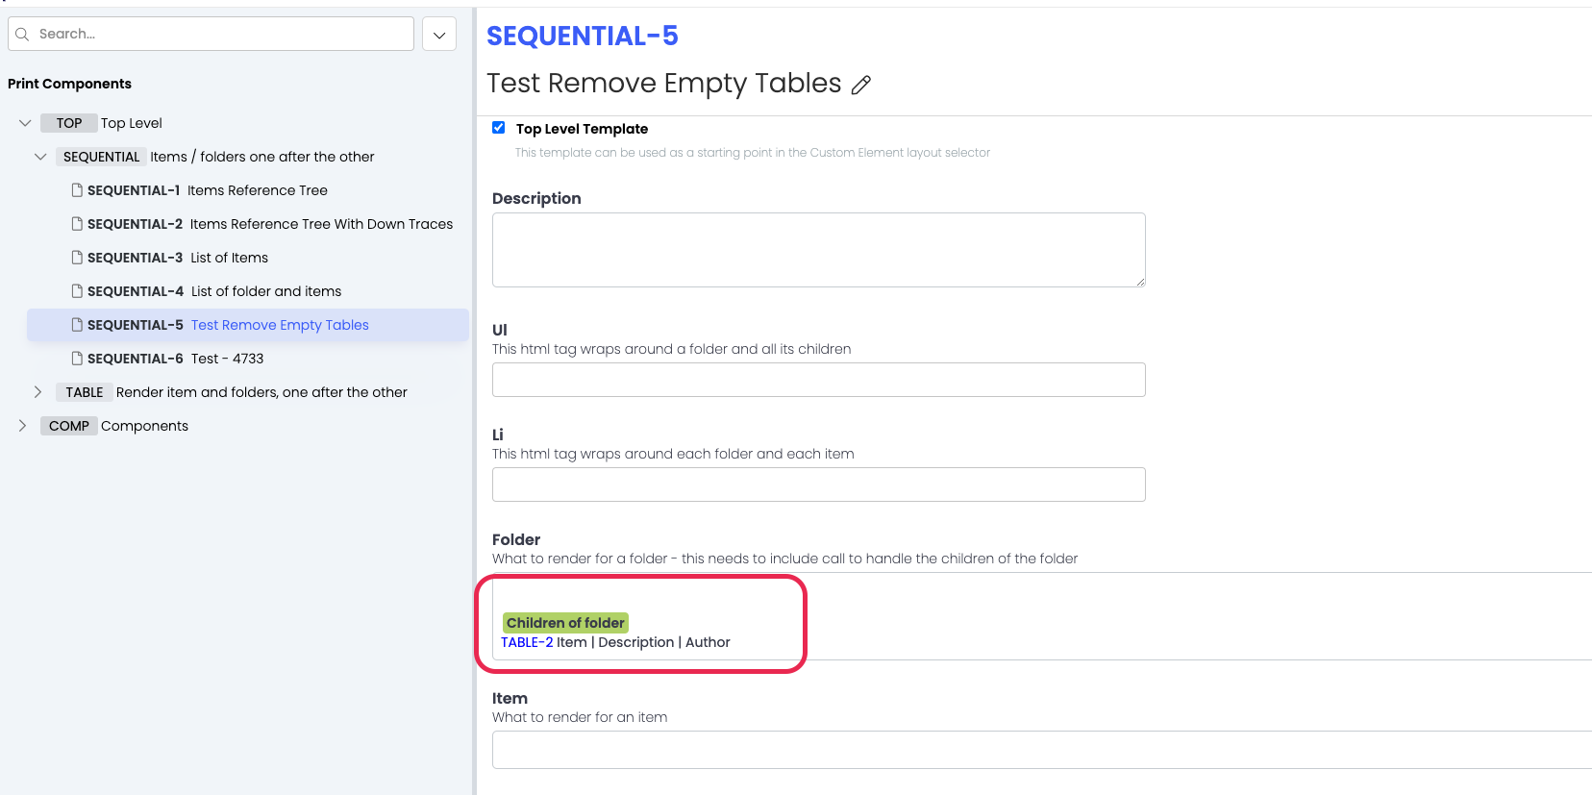Click document icon of SEQUENTIAL-3
This screenshot has width=1592, height=795.
[x=77, y=258]
